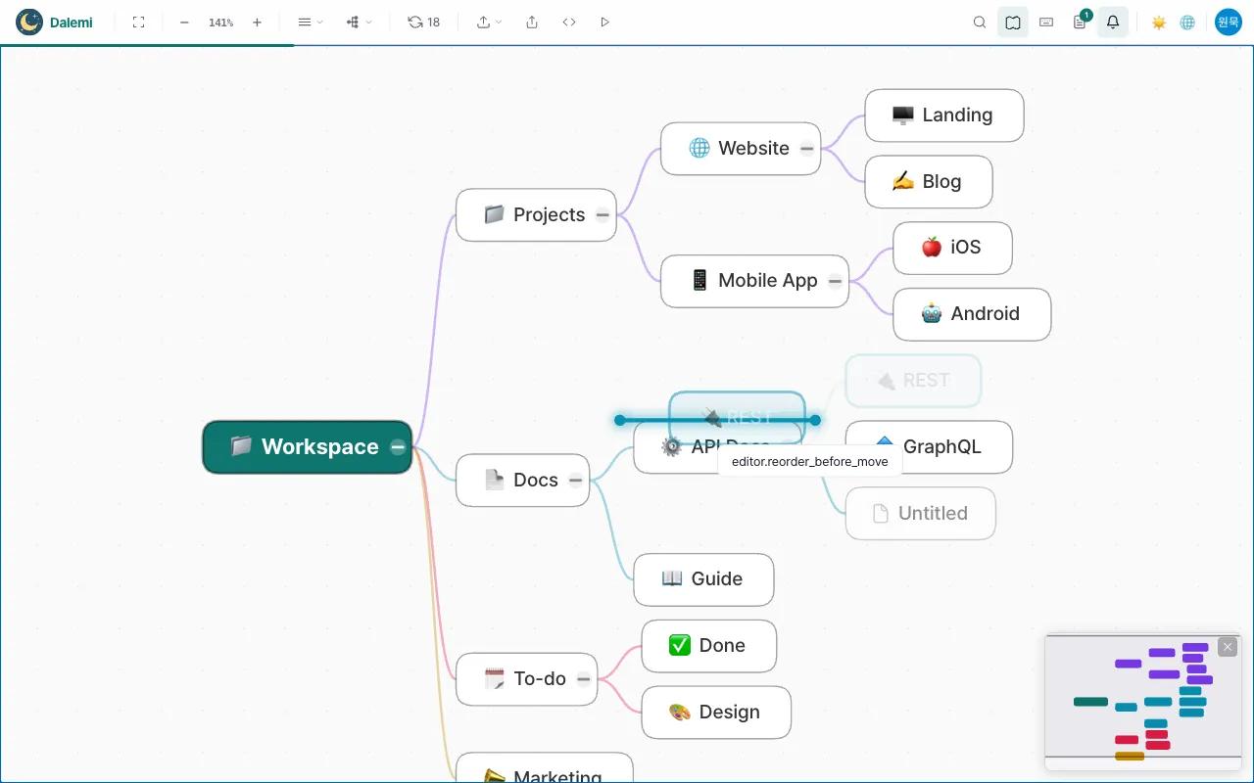This screenshot has height=783, width=1254.
Task: Open the tree layout dropdown
Action: coord(359,22)
